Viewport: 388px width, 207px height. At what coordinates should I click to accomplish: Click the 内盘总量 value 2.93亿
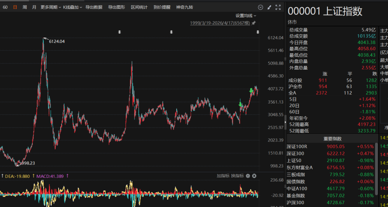click(x=368, y=61)
